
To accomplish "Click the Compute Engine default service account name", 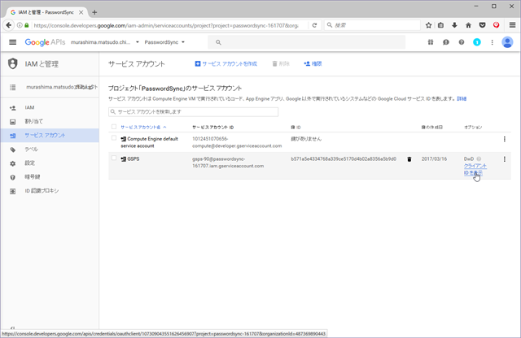I will point(149,142).
